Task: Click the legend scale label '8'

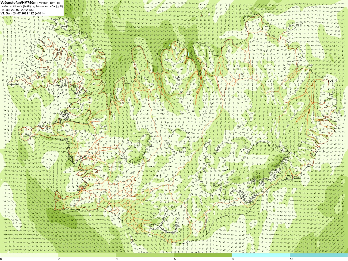Action: pyautogui.click(x=232, y=259)
